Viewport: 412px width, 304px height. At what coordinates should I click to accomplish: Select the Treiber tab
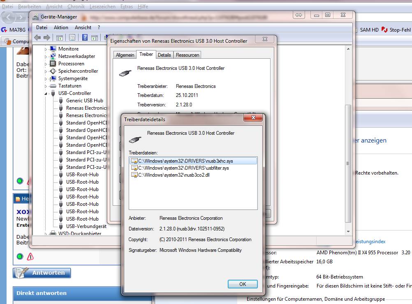pos(146,54)
